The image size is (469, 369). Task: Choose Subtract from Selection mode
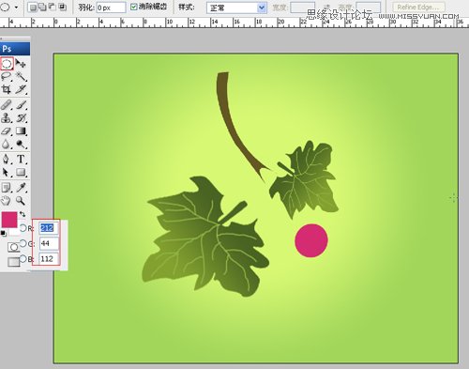point(53,8)
